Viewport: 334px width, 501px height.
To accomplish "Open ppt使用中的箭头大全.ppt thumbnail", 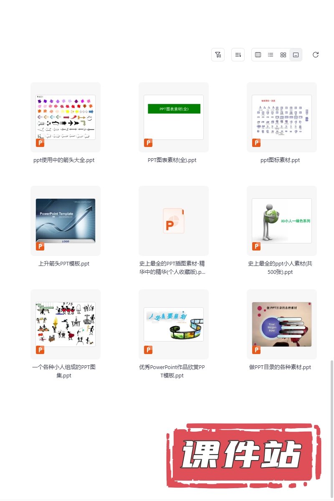I will pyautogui.click(x=66, y=117).
